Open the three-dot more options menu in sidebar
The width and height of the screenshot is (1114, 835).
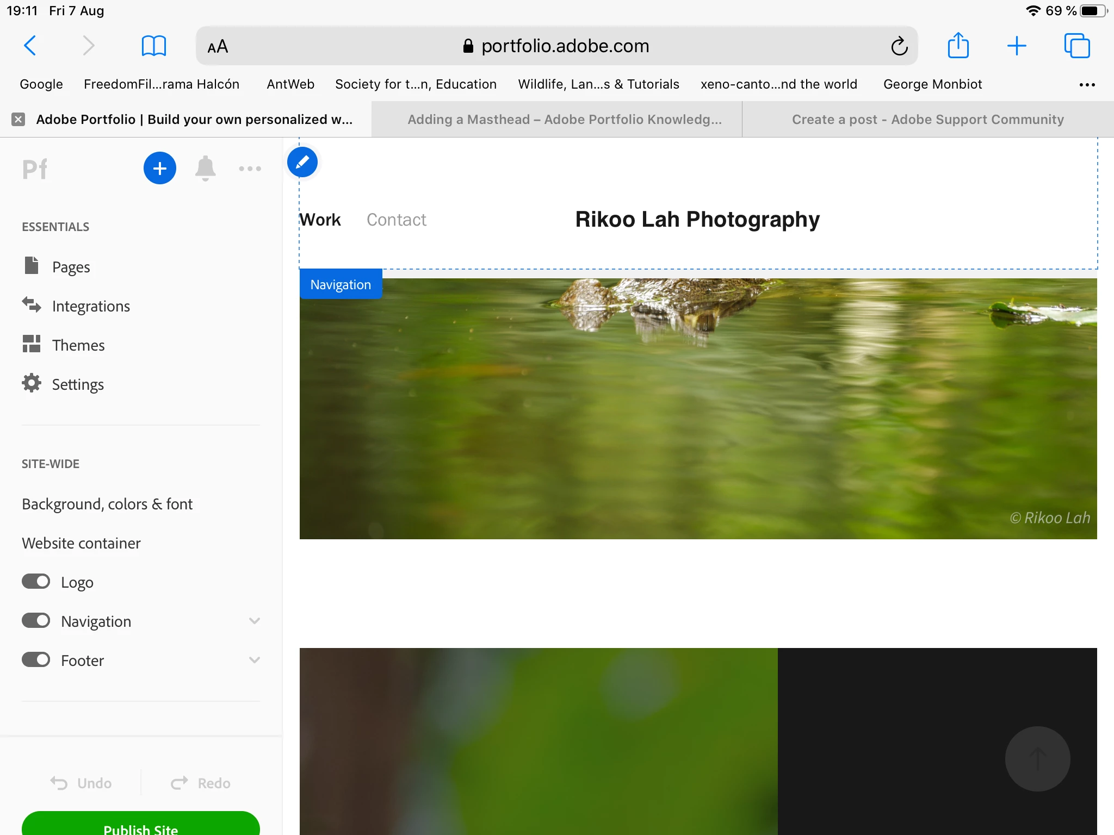click(250, 169)
